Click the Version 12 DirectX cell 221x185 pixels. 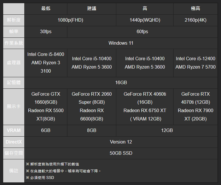click(121, 142)
